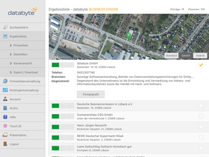Click address Seelandstr. 14-16, 23569 Lübeck
Viewport: 209px width, 157px height.
(x=96, y=67)
